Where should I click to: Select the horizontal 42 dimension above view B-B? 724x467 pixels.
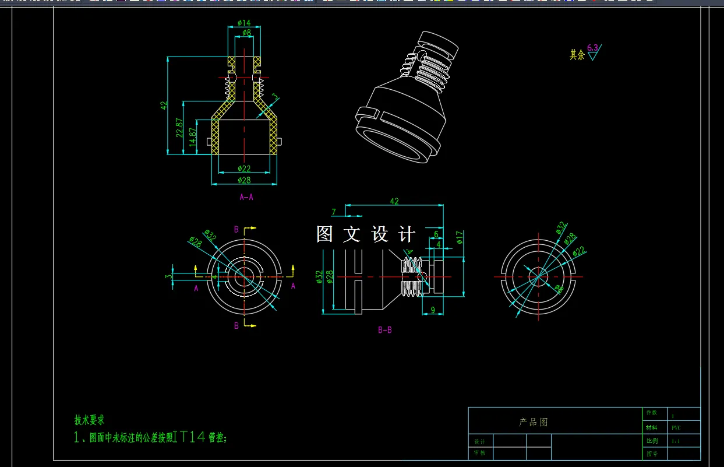pyautogui.click(x=394, y=201)
